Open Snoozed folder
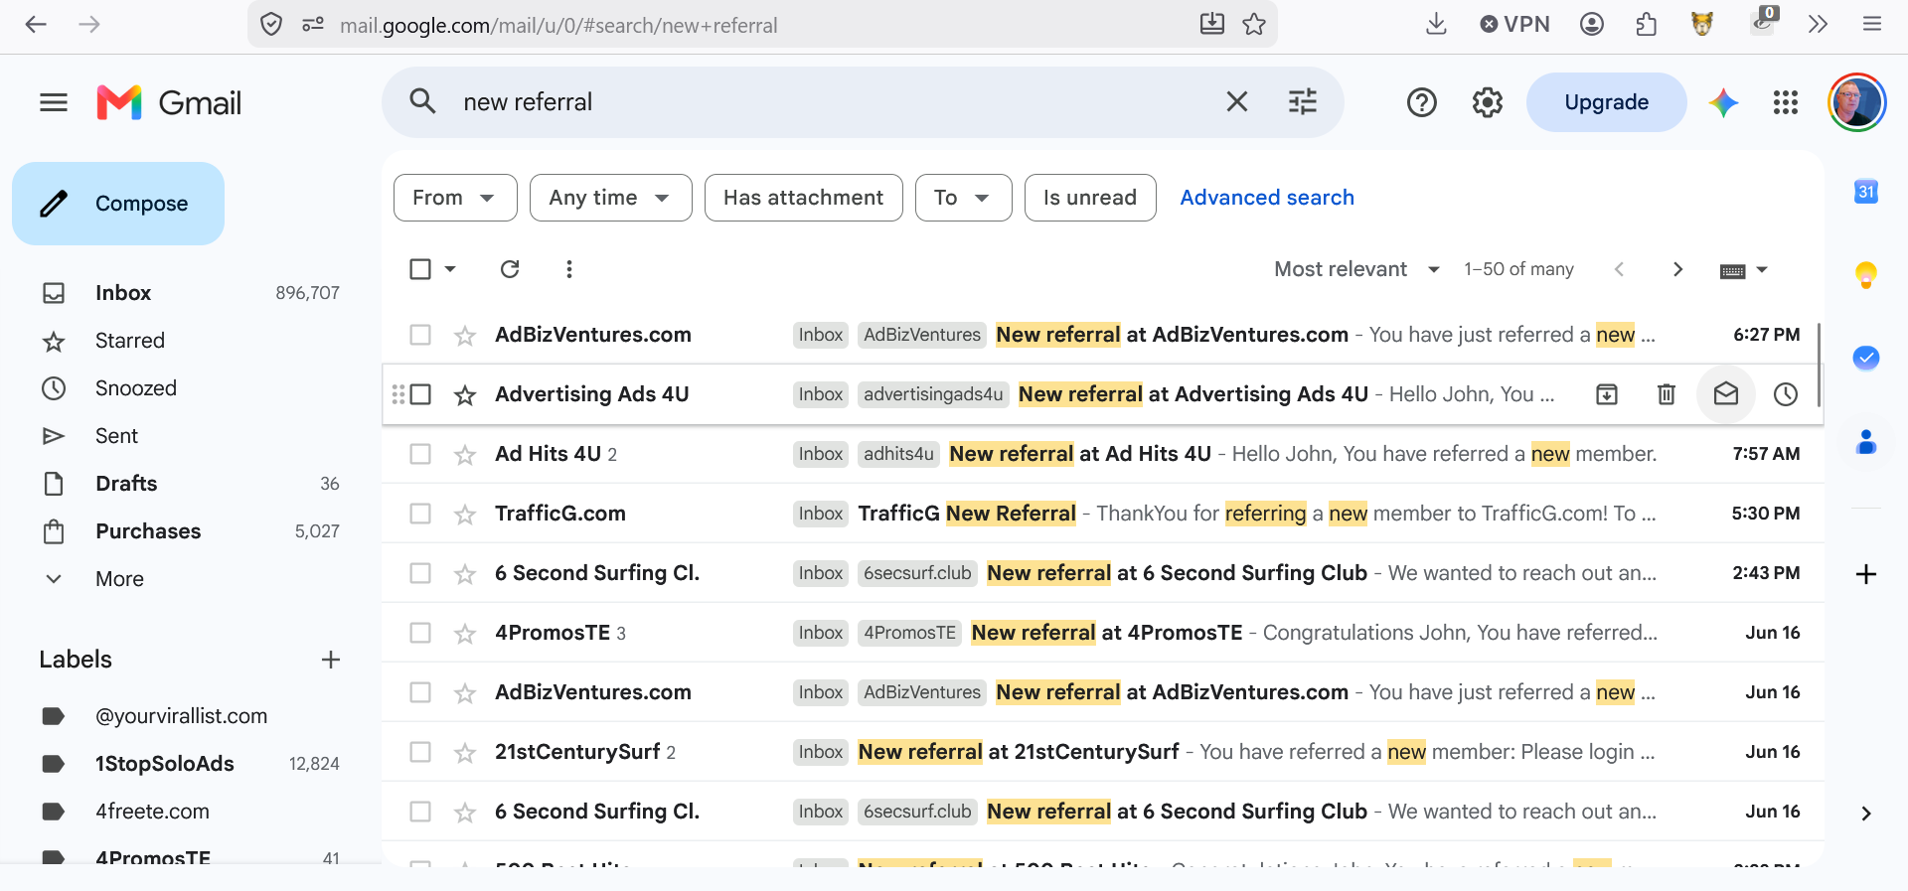 point(136,388)
